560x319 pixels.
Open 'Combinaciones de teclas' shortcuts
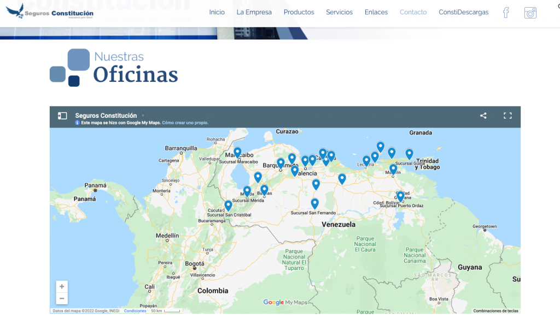(x=495, y=311)
